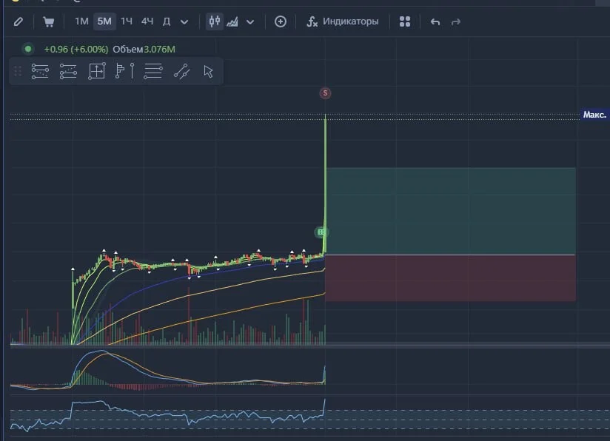This screenshot has width=610, height=441.
Task: Choose the flagged volume profile tool
Action: coord(120,71)
